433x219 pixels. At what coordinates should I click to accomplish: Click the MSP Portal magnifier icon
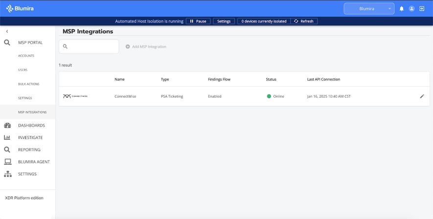pos(7,43)
